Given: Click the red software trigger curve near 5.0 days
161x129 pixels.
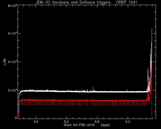Looking at the screenshot, I should pos(66,100).
